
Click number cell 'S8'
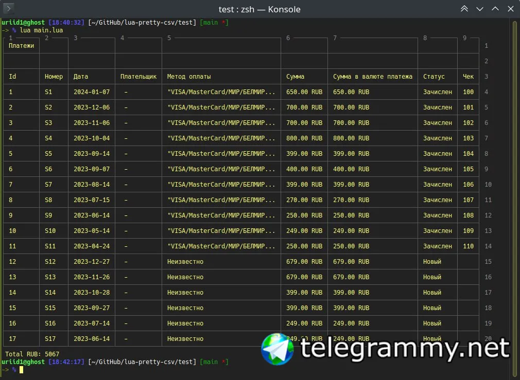tap(48, 200)
